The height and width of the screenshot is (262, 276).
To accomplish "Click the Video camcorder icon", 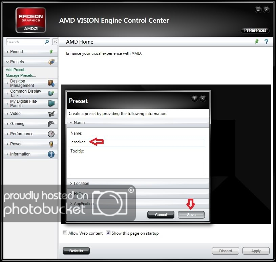I will (x=51, y=114).
